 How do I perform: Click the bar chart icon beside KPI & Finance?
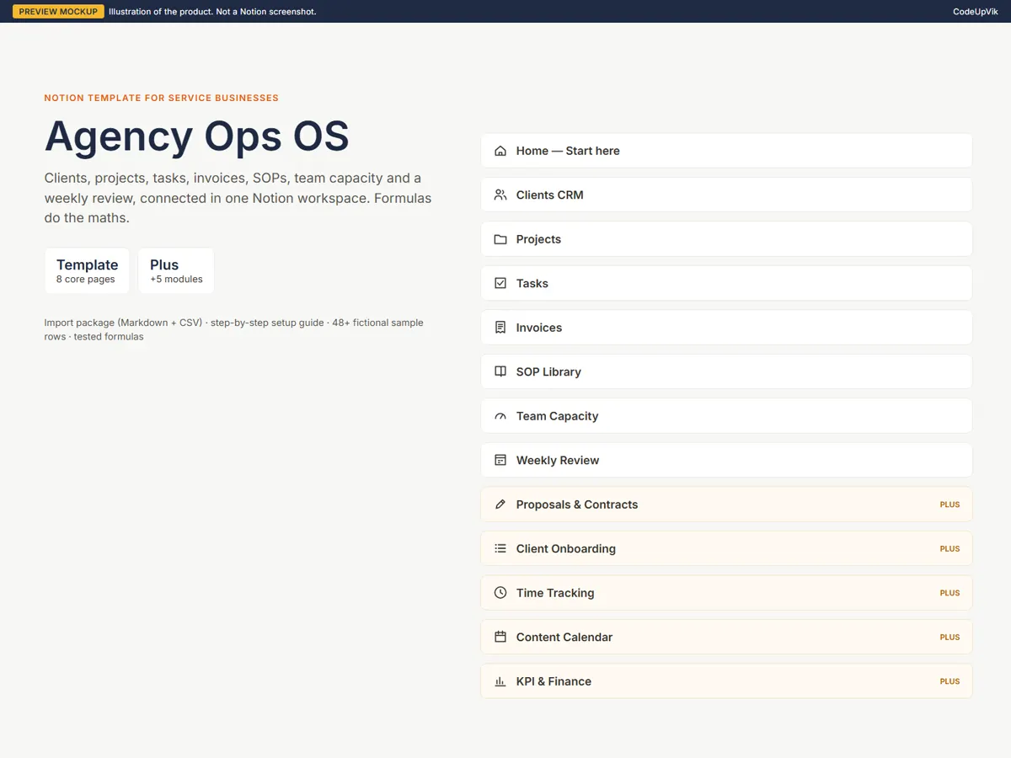500,681
